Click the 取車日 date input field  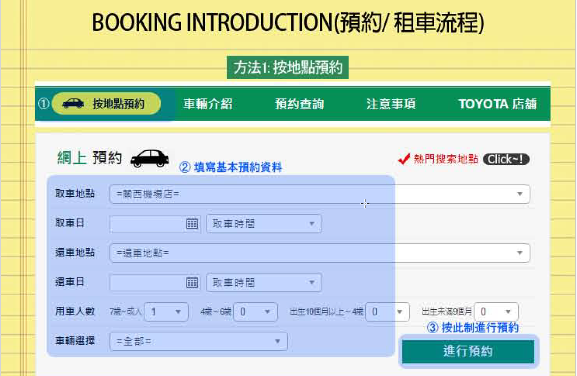pyautogui.click(x=147, y=223)
